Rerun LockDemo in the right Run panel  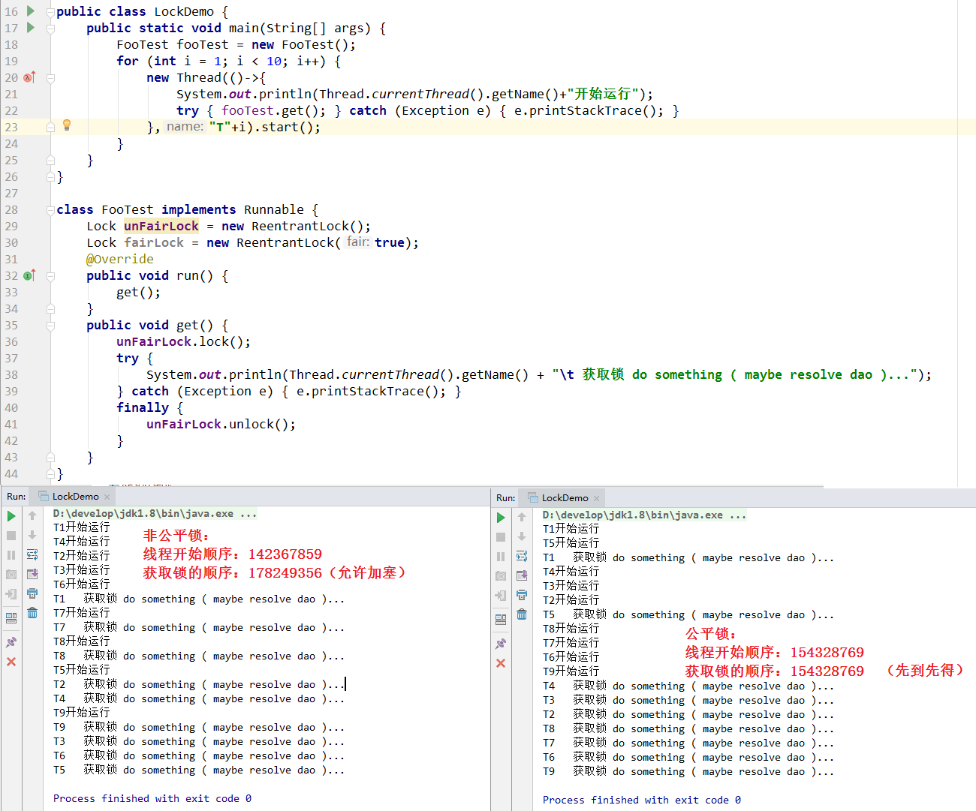click(501, 518)
